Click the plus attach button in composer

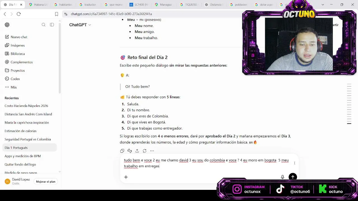click(x=126, y=177)
